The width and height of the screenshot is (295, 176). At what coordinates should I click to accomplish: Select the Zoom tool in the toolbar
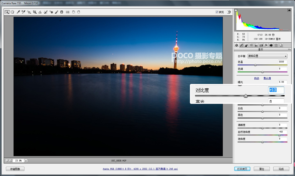tap(7, 12)
